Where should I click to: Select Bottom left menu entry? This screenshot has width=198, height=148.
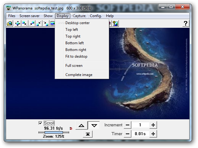[82, 43]
